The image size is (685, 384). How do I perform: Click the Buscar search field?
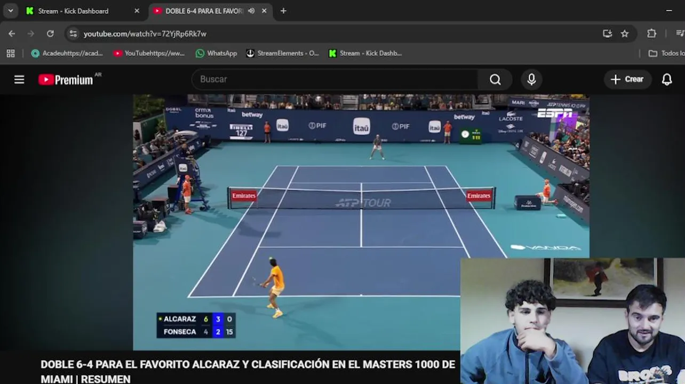(335, 79)
